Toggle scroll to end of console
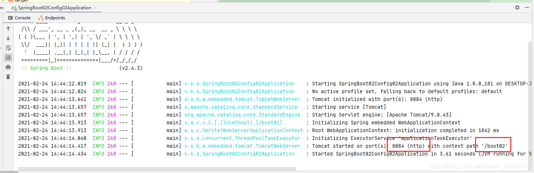Viewport: 534px width, 173px height. [8, 58]
